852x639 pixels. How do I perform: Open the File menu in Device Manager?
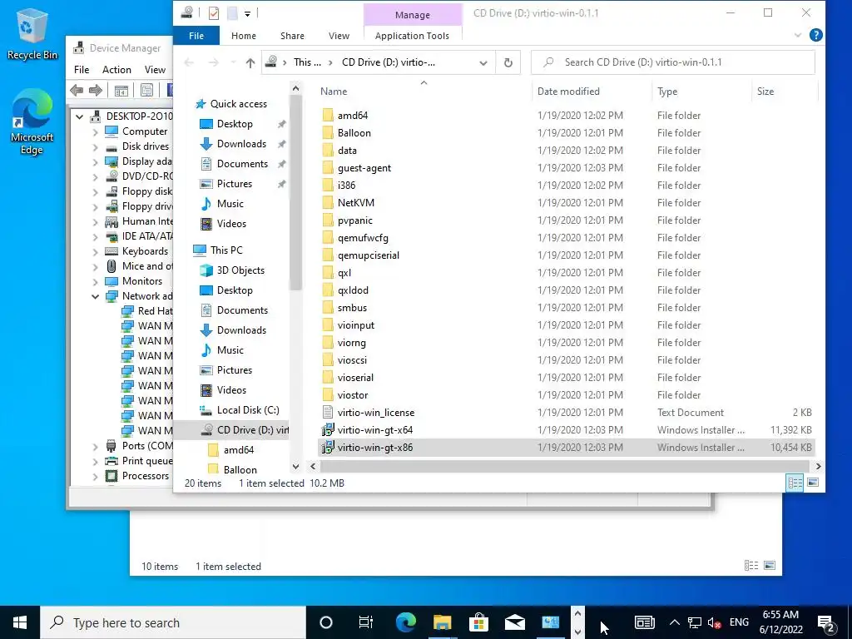[x=82, y=70]
